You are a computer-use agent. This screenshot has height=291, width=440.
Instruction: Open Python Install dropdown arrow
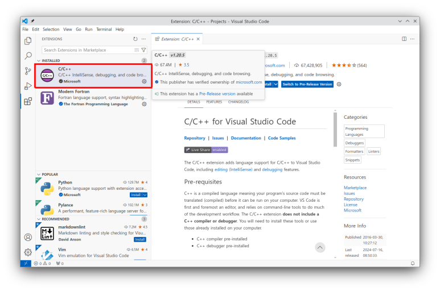[145, 195]
